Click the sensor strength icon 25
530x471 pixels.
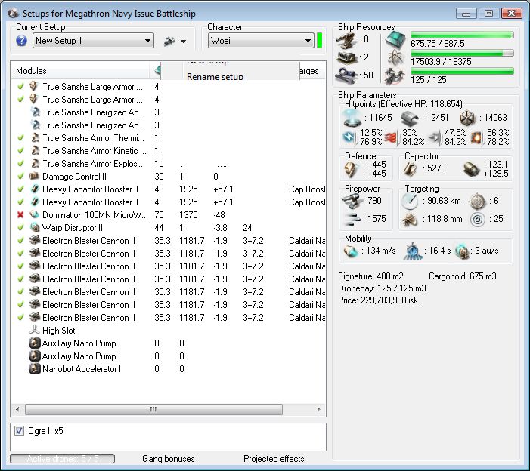478,220
